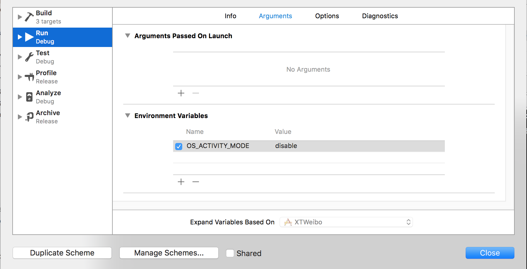Add a new launch argument
527x269 pixels.
(181, 93)
